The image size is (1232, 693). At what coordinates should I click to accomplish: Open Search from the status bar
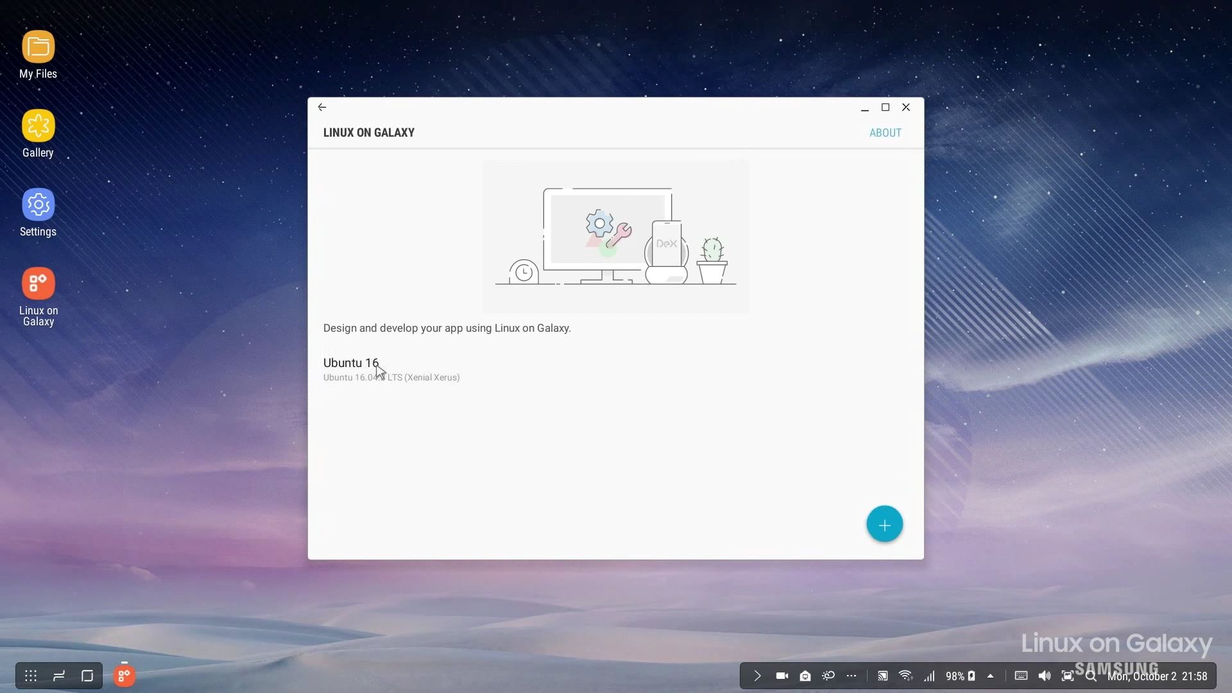1090,676
